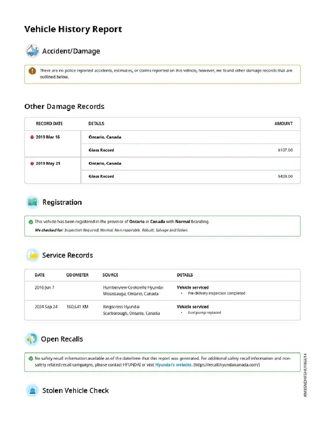Select the $433.00 Glass Record row
The height and width of the screenshot is (421, 325).
pyautogui.click(x=190, y=177)
